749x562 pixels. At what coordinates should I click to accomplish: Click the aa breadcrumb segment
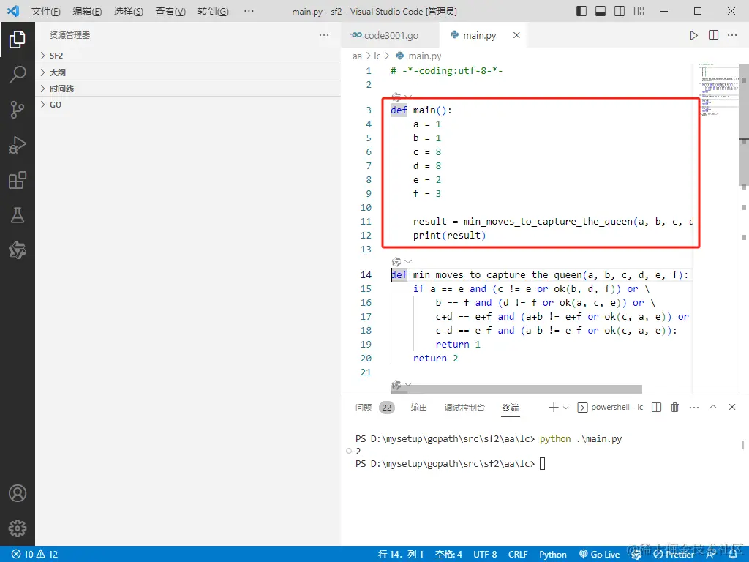click(x=357, y=56)
